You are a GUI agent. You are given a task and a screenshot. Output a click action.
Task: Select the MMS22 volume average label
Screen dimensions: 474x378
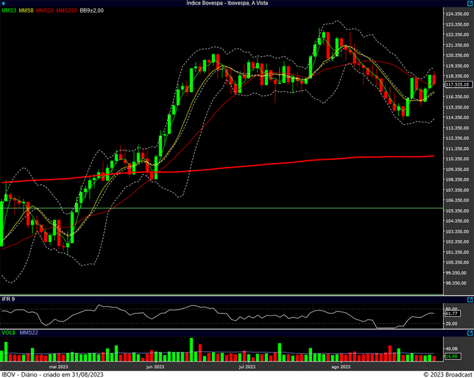(29, 334)
